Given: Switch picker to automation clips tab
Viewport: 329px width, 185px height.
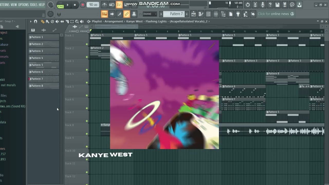Looking at the screenshot, I should click(x=54, y=30).
